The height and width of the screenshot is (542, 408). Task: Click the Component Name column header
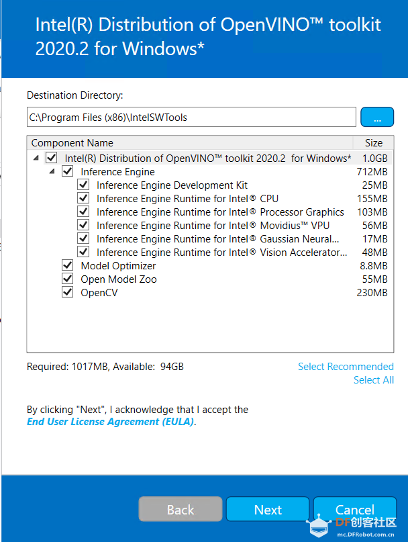pos(190,143)
